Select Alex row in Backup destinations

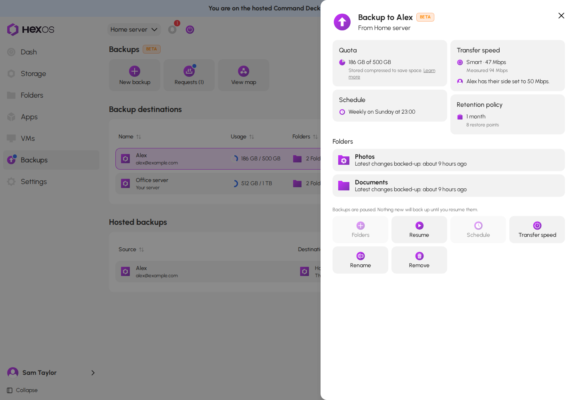tap(218, 159)
